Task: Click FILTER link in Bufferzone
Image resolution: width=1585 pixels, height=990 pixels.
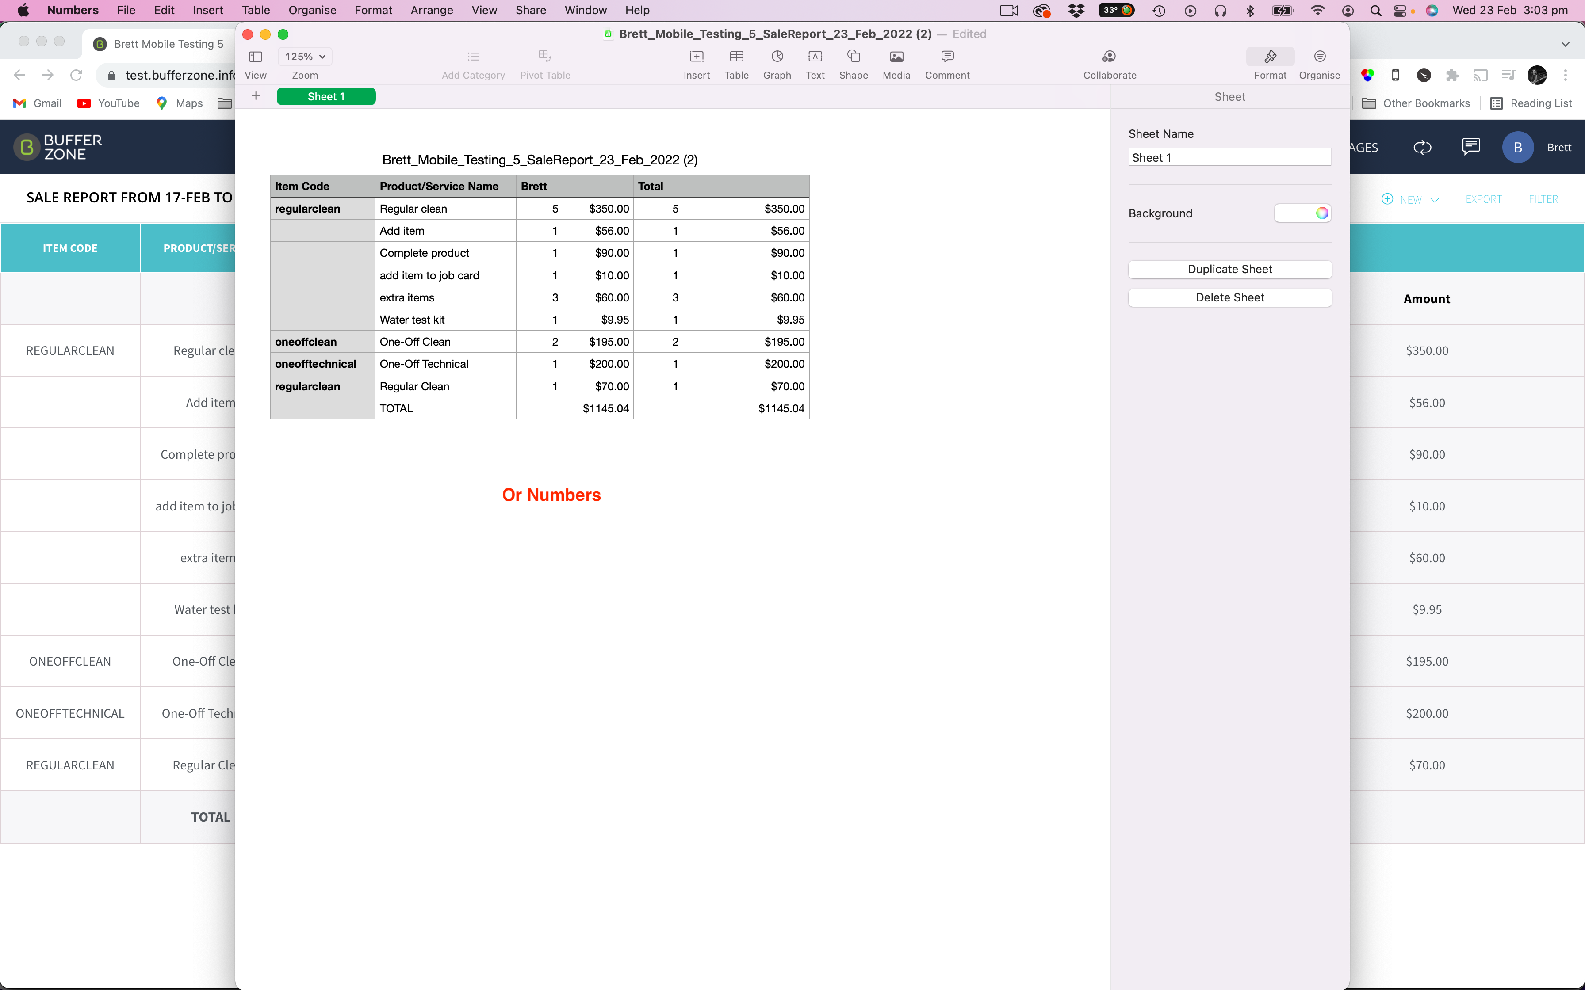Action: pyautogui.click(x=1543, y=199)
